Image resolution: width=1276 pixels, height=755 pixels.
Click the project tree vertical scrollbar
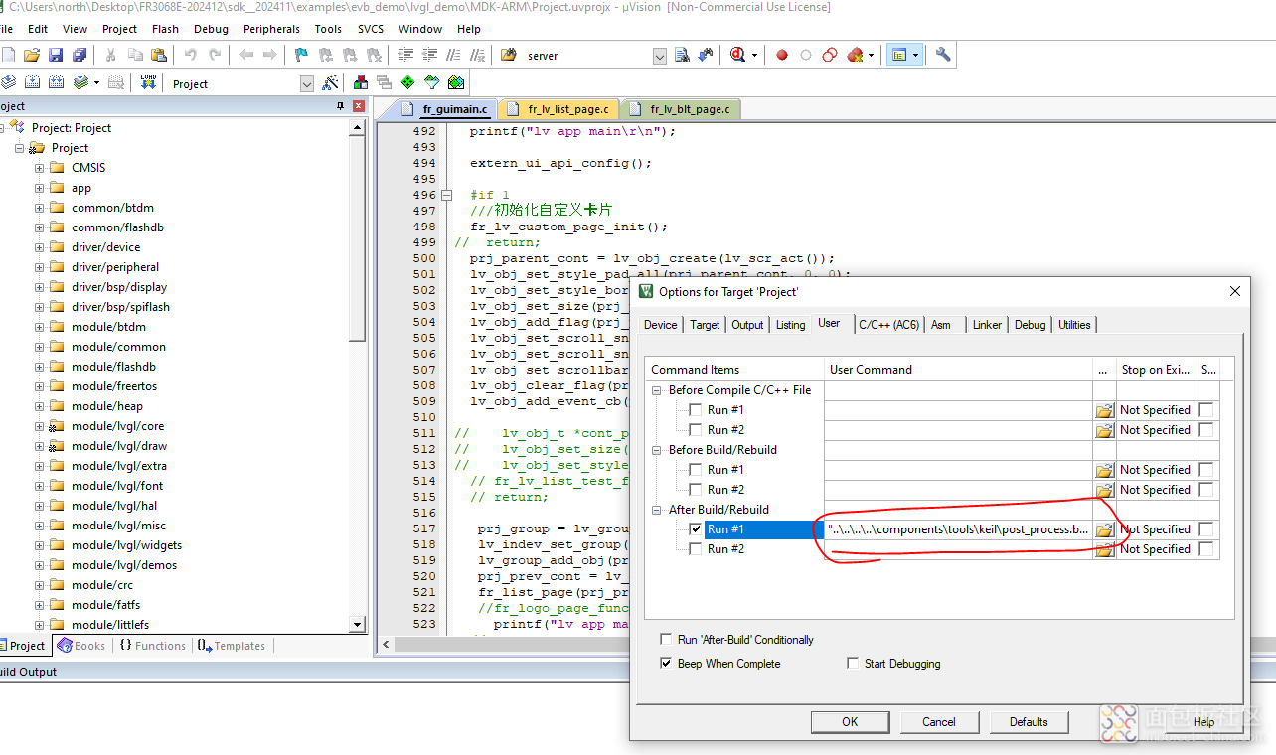click(x=358, y=238)
